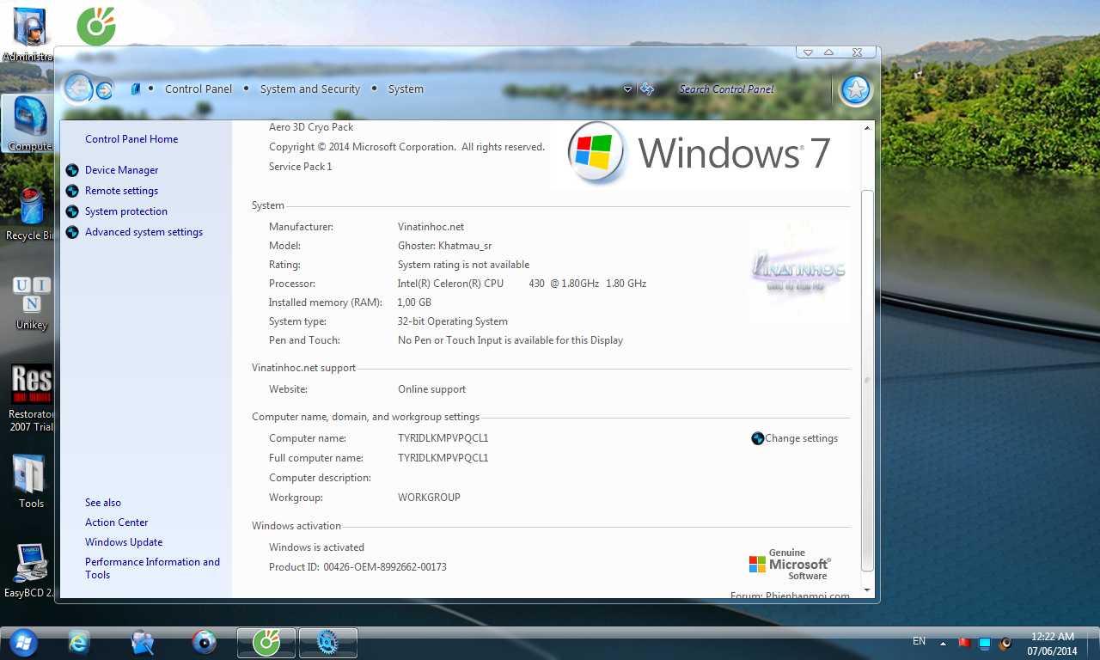Show hidden tray icons arrow
This screenshot has height=660, width=1100.
click(x=943, y=643)
